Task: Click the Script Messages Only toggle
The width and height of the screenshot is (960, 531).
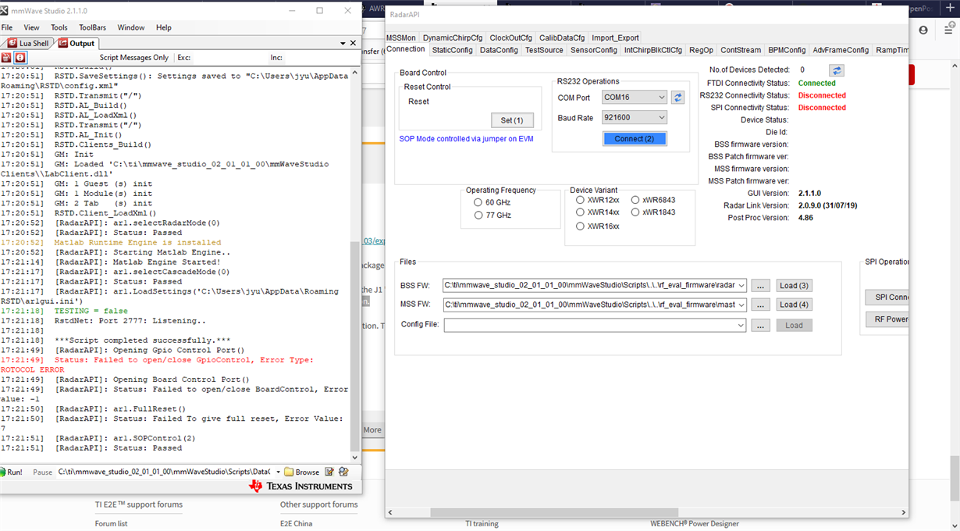Action: pos(133,58)
